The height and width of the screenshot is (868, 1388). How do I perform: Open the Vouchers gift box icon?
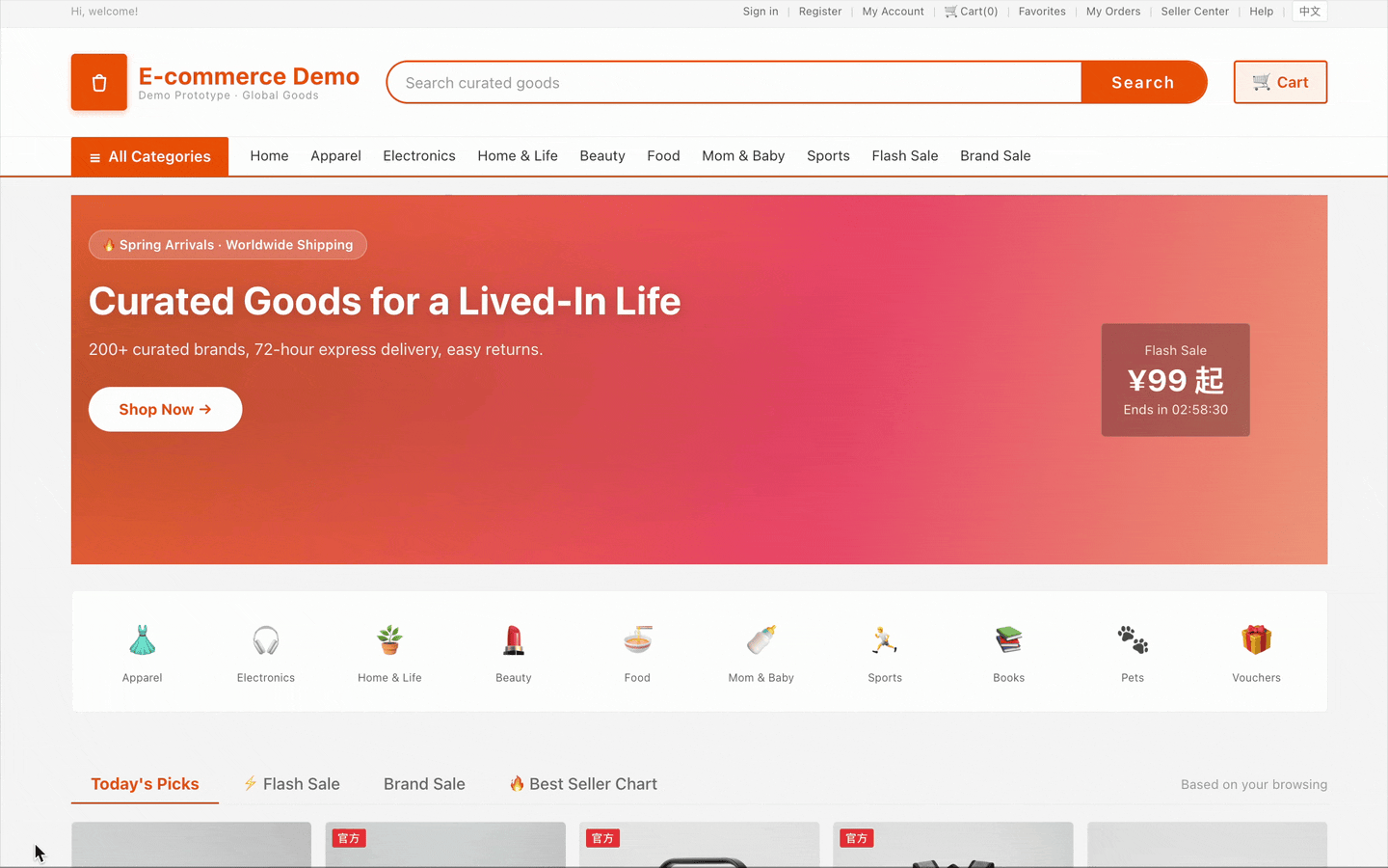(1257, 640)
